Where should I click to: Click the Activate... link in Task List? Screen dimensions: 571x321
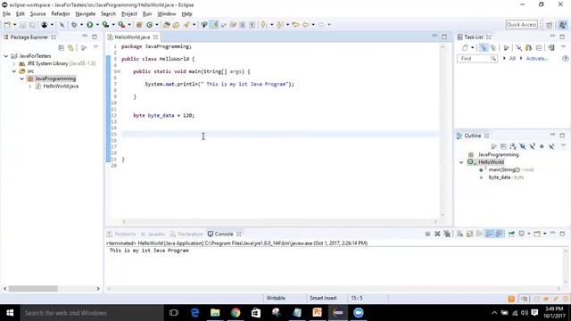click(x=537, y=59)
